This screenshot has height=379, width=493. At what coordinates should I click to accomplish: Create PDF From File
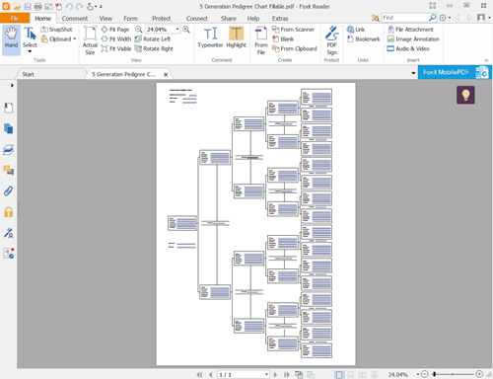tap(261, 40)
